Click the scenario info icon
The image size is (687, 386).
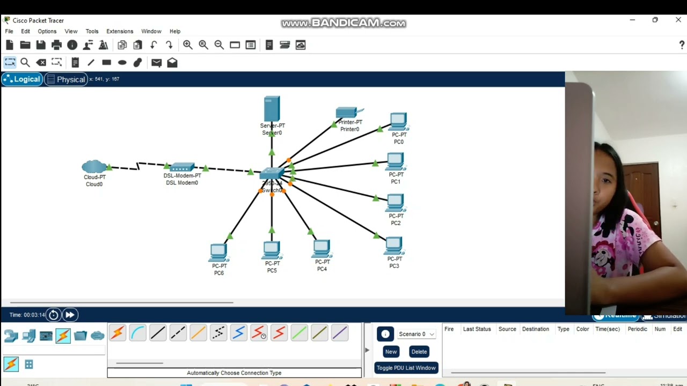tap(385, 334)
